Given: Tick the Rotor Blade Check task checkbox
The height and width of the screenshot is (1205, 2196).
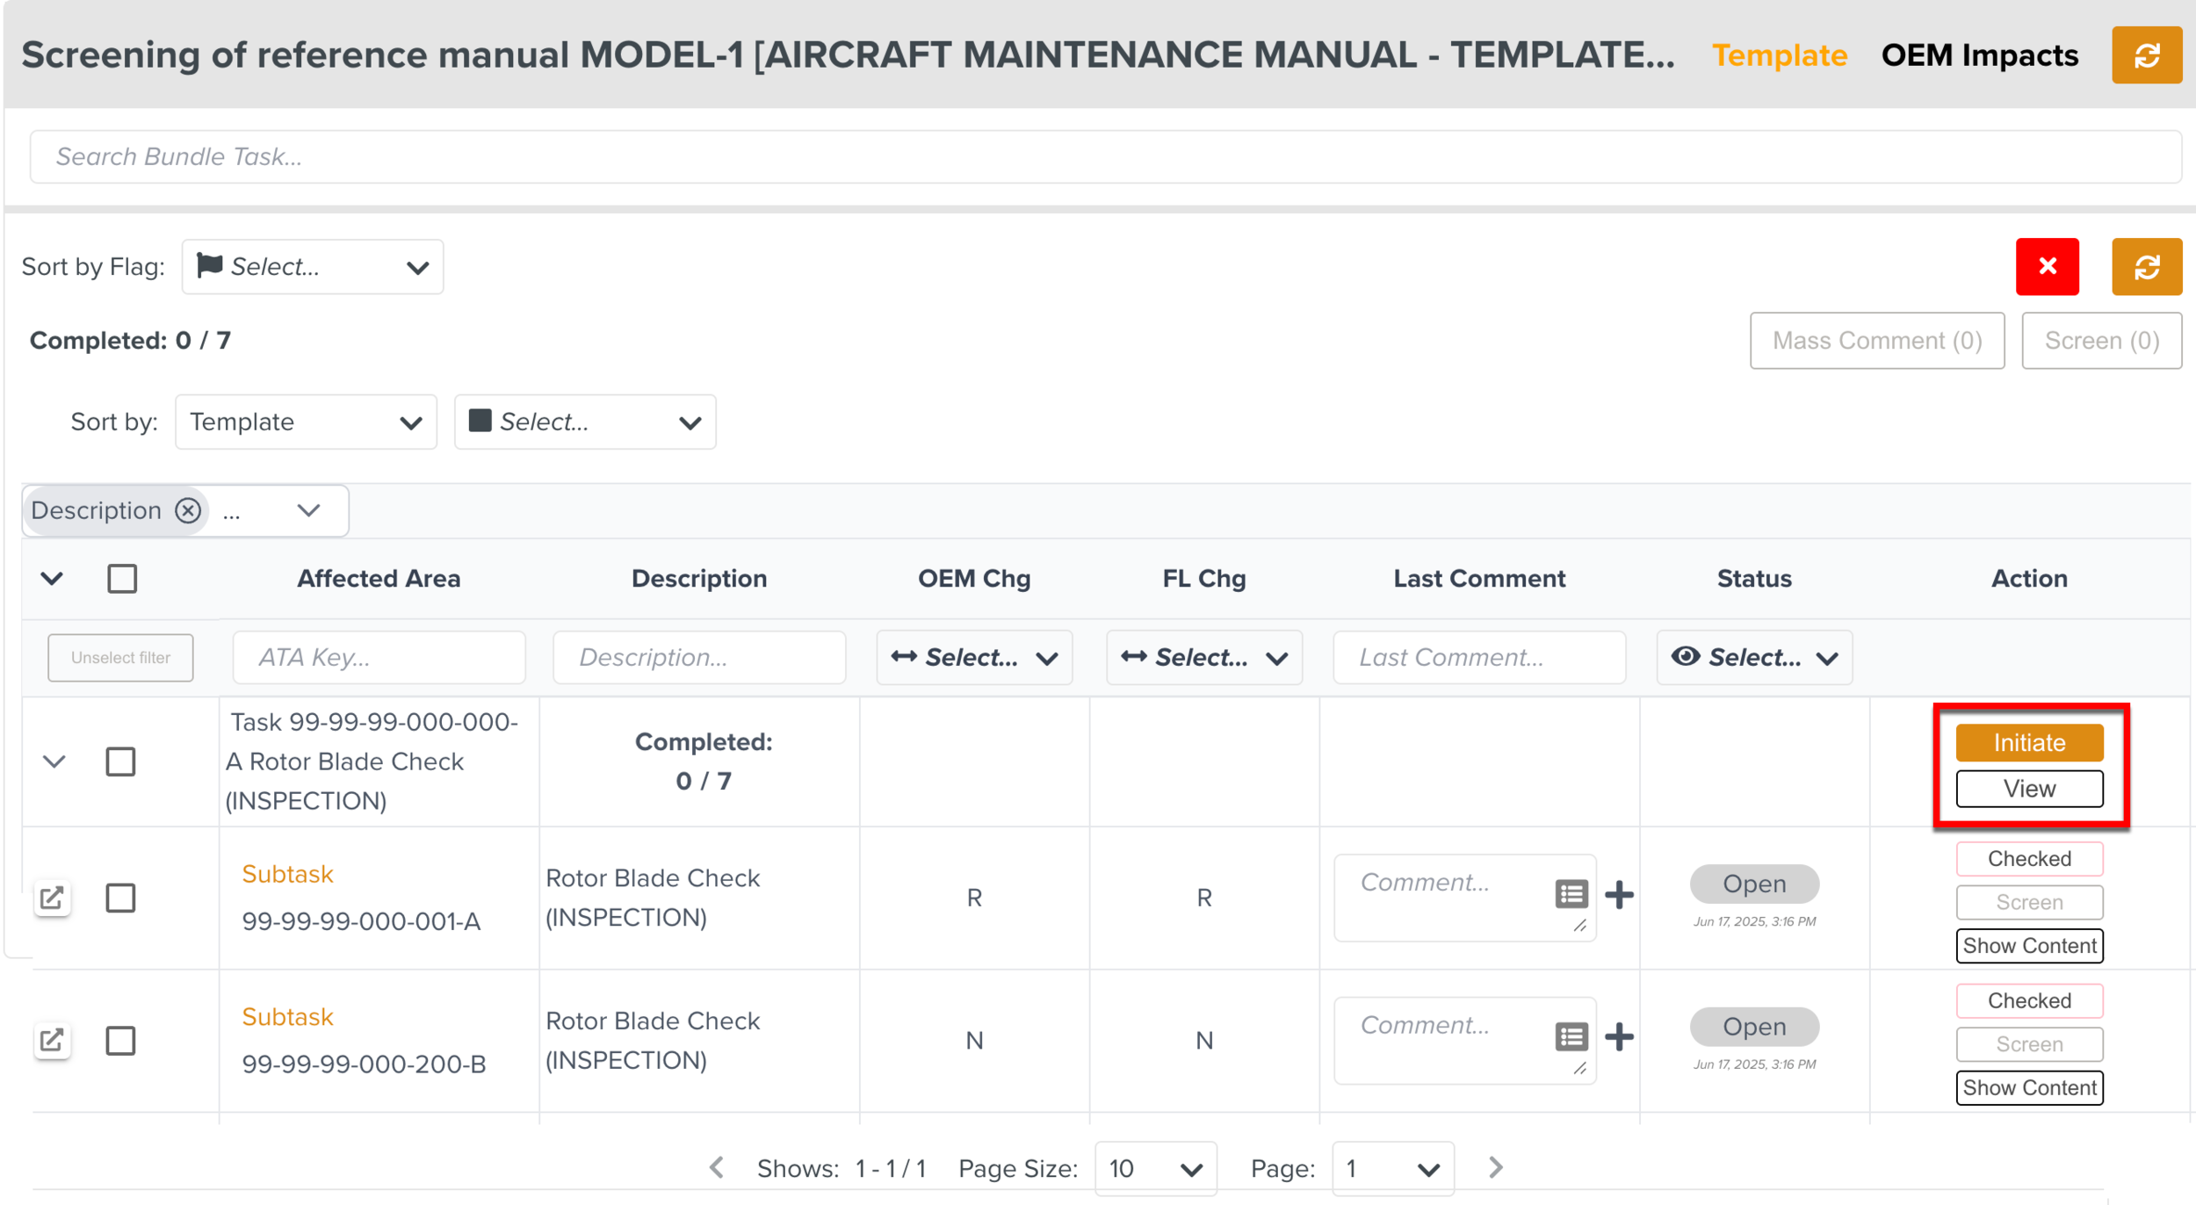Looking at the screenshot, I should pos(120,761).
